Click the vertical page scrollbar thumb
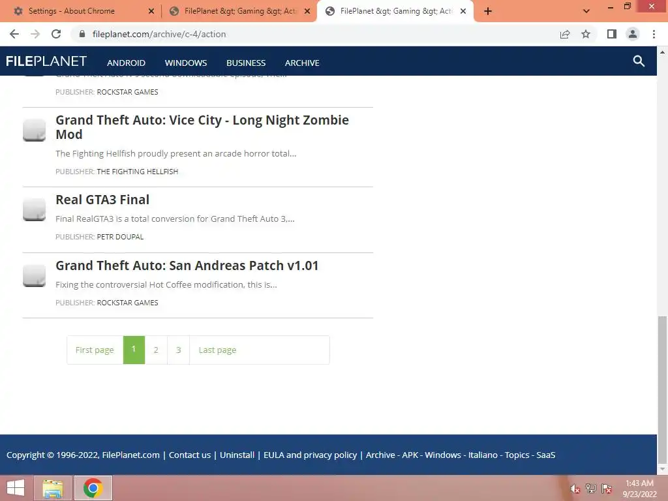 click(x=662, y=390)
